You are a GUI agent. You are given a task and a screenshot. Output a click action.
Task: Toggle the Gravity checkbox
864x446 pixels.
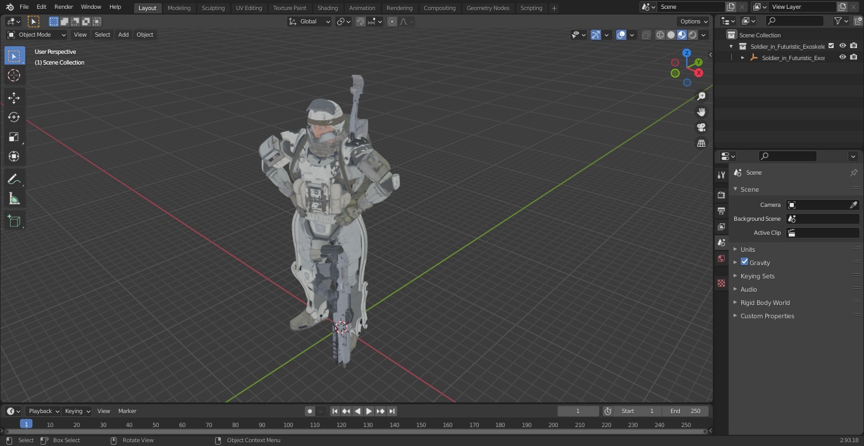744,262
